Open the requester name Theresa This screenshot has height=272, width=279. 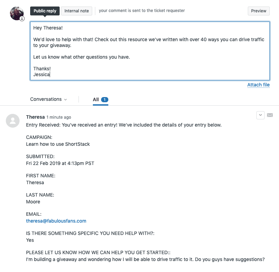click(x=35, y=117)
